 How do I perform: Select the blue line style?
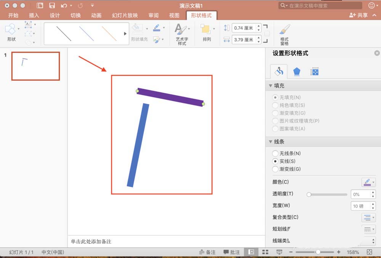pos(86,34)
